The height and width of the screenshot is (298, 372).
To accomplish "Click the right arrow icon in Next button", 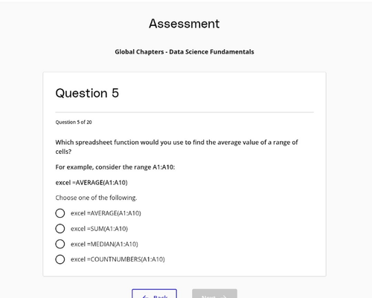I will coord(223,297).
